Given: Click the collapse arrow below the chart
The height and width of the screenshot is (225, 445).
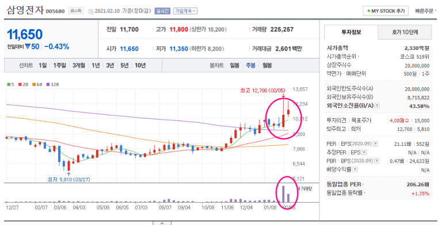Looking at the screenshot, I should click(x=162, y=223).
